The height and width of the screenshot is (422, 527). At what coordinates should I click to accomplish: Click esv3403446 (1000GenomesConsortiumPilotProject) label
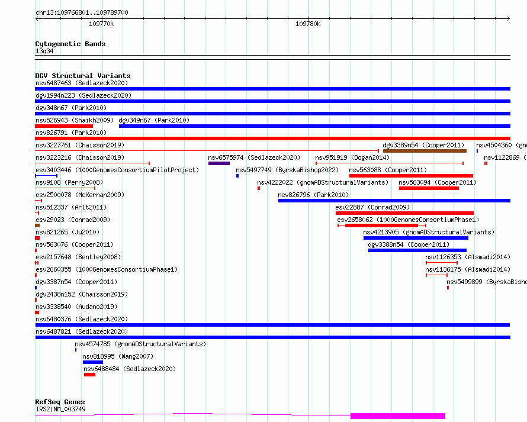[117, 170]
